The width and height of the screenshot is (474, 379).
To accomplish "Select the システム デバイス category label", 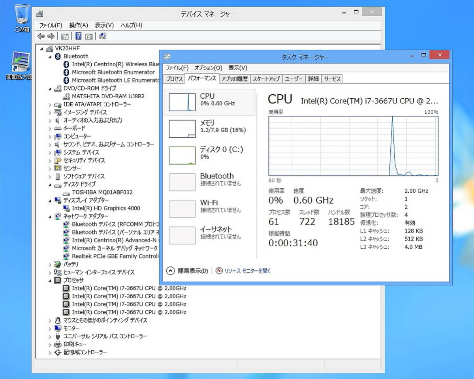I will pyautogui.click(x=81, y=152).
